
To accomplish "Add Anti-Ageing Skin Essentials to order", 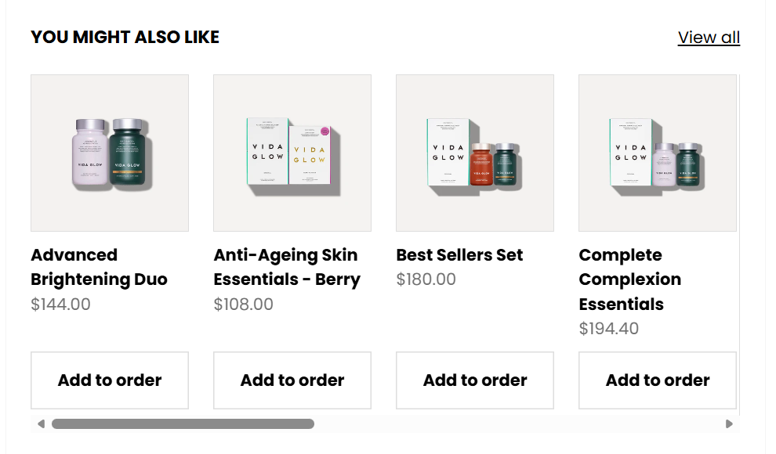I will (x=292, y=380).
